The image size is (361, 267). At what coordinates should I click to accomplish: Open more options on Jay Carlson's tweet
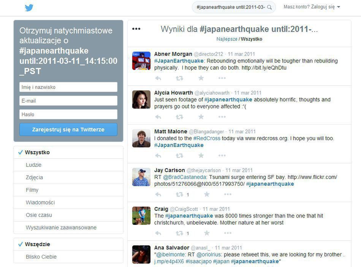(228, 194)
